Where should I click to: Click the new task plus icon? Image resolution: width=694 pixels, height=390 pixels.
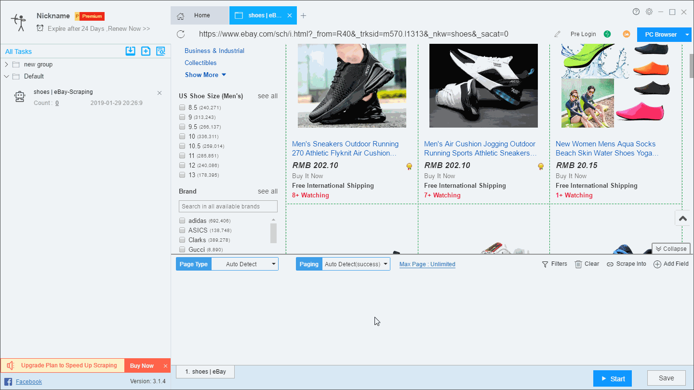(x=146, y=51)
